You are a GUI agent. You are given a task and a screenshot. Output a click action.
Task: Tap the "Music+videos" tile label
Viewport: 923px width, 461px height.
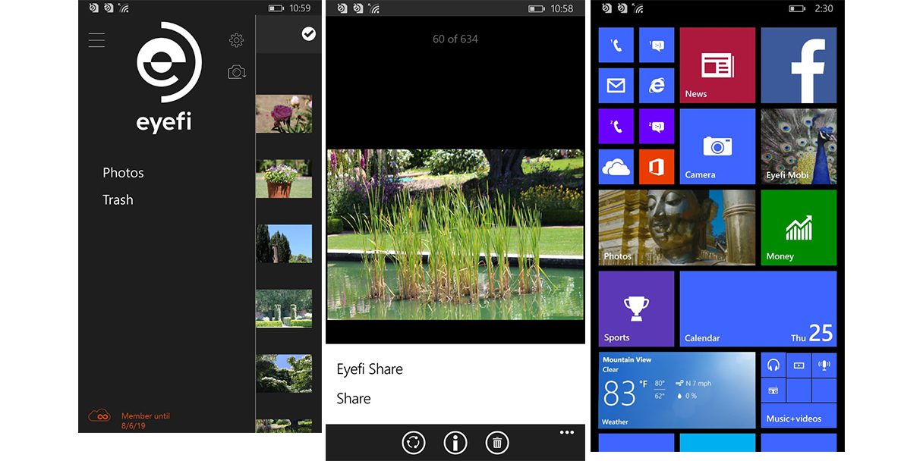(x=793, y=419)
